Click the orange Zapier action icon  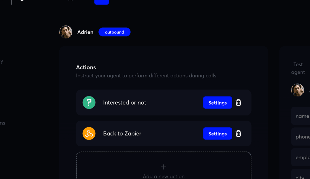click(89, 133)
